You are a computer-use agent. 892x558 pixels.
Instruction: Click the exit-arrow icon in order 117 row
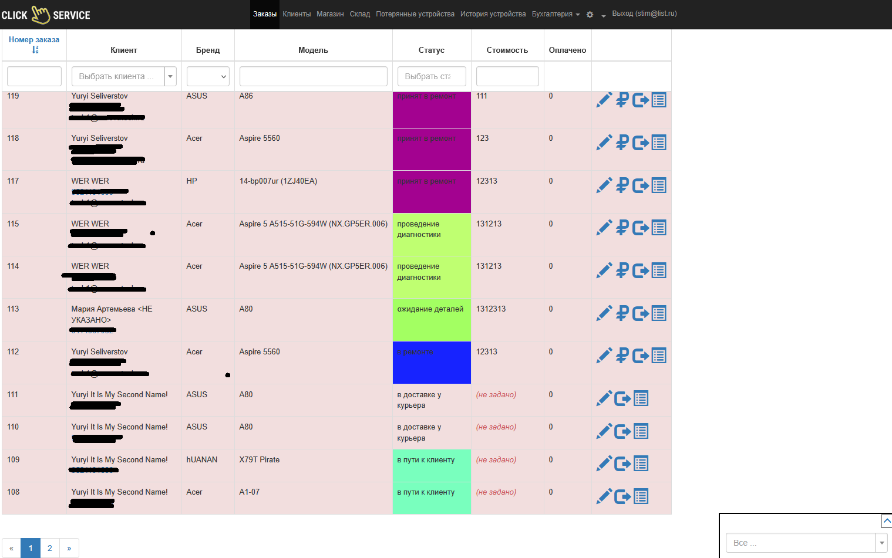(641, 185)
